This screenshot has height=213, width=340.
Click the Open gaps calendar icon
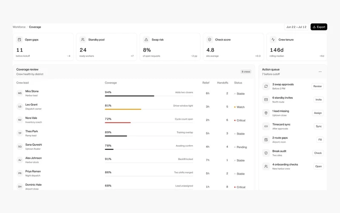20,40
